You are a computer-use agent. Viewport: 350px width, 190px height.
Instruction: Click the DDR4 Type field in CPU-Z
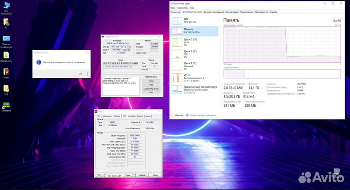(113, 122)
